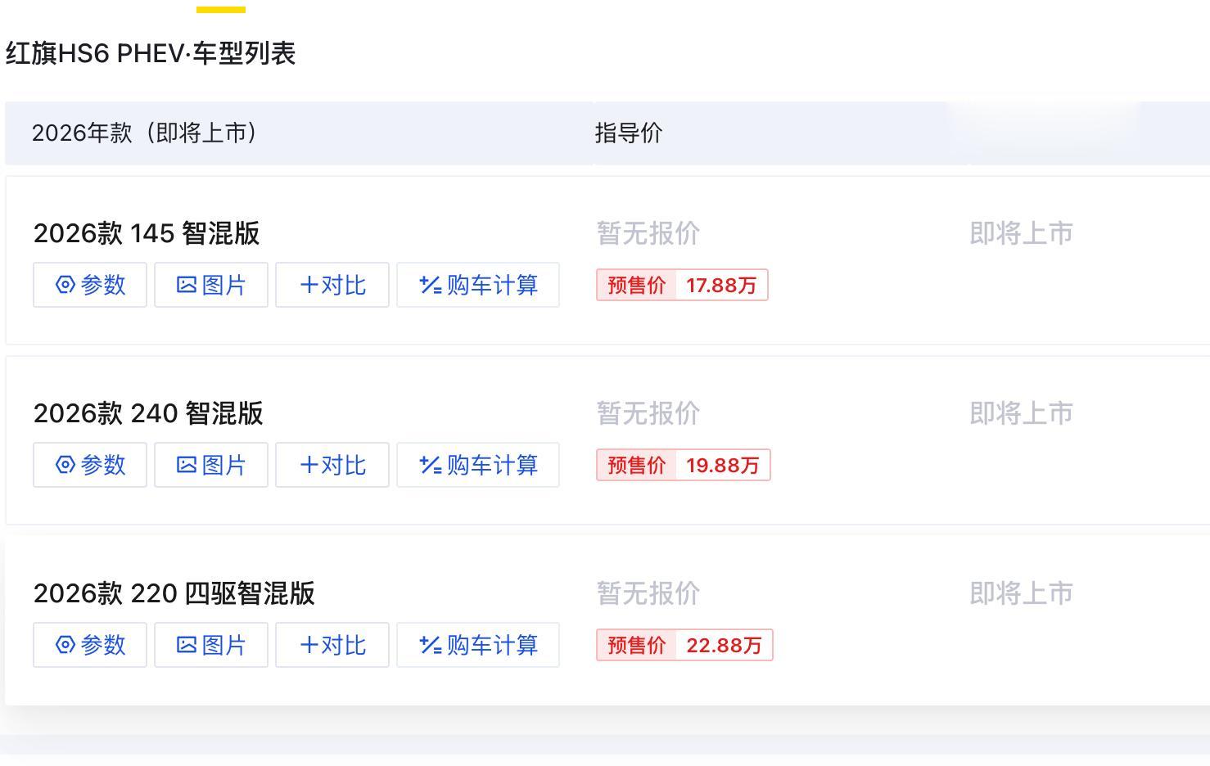Open 购车计算 for 220 四驱智混版
Image resolution: width=1210 pixels, height=766 pixels.
point(478,645)
